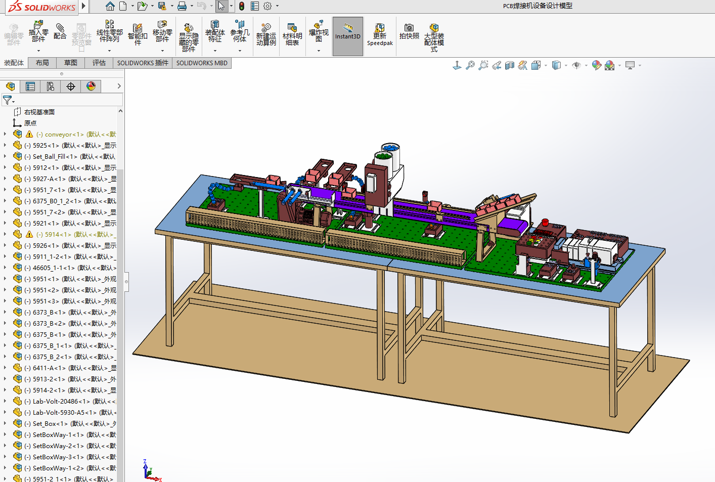Open the PropertyManager panel tab

pos(30,86)
